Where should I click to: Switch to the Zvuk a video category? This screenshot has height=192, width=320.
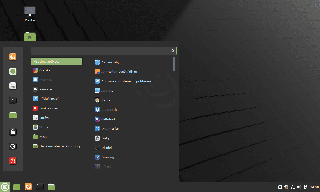tap(48, 108)
